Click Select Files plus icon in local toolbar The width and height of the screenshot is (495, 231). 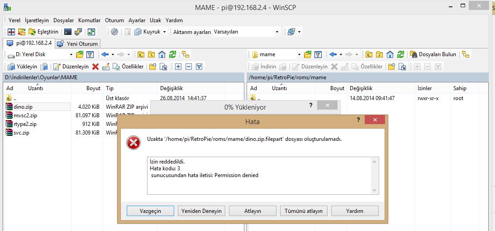coord(178,67)
